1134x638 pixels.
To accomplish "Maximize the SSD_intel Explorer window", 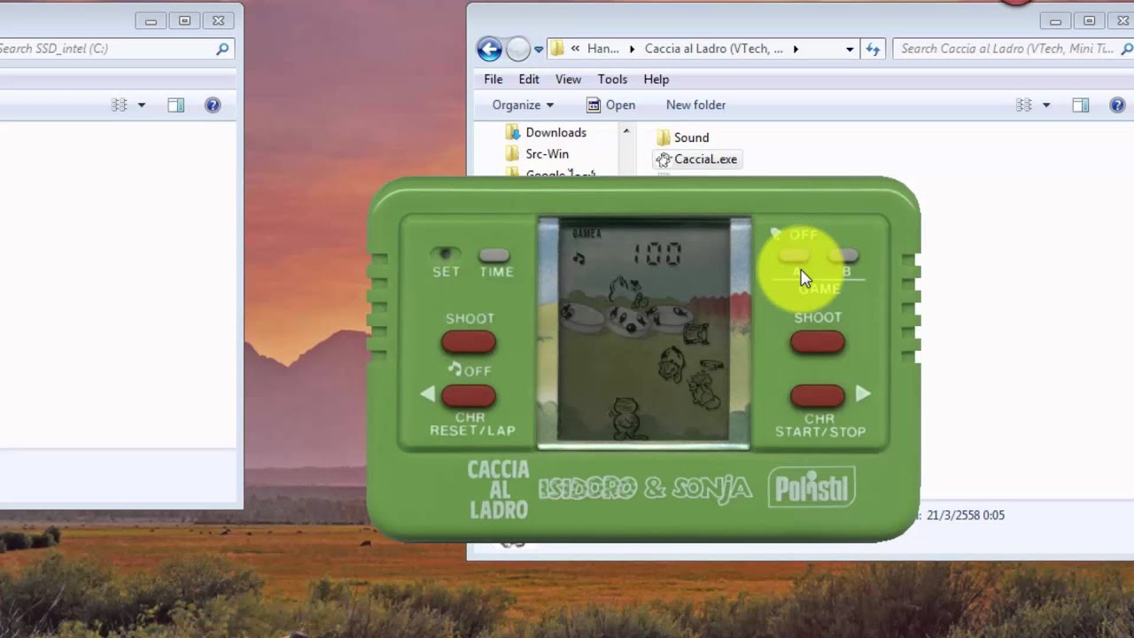I will point(184,20).
